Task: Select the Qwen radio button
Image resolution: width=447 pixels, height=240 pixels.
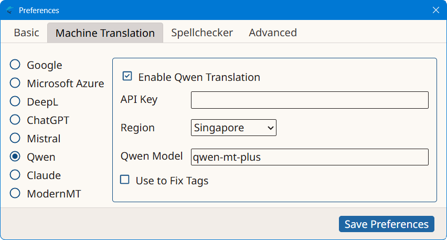Action: (16, 156)
